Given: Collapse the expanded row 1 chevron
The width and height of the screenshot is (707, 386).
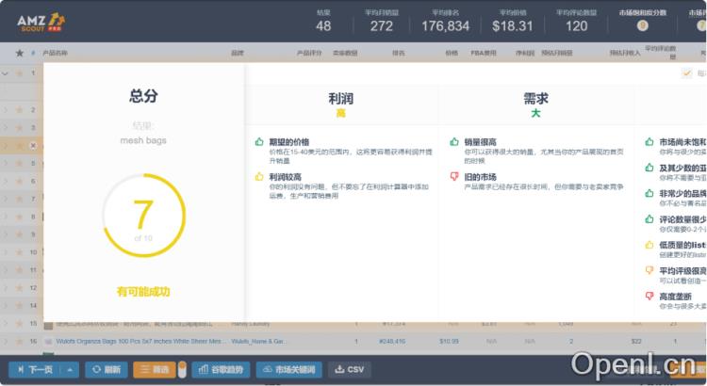Looking at the screenshot, I should [7, 73].
